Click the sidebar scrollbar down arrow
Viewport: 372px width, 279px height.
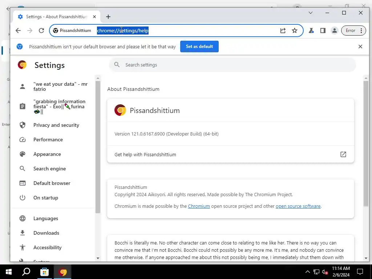point(98,258)
